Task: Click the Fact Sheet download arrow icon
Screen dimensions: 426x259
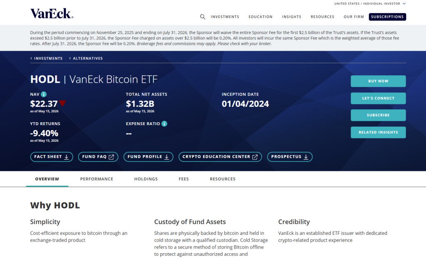Action: (x=67, y=157)
